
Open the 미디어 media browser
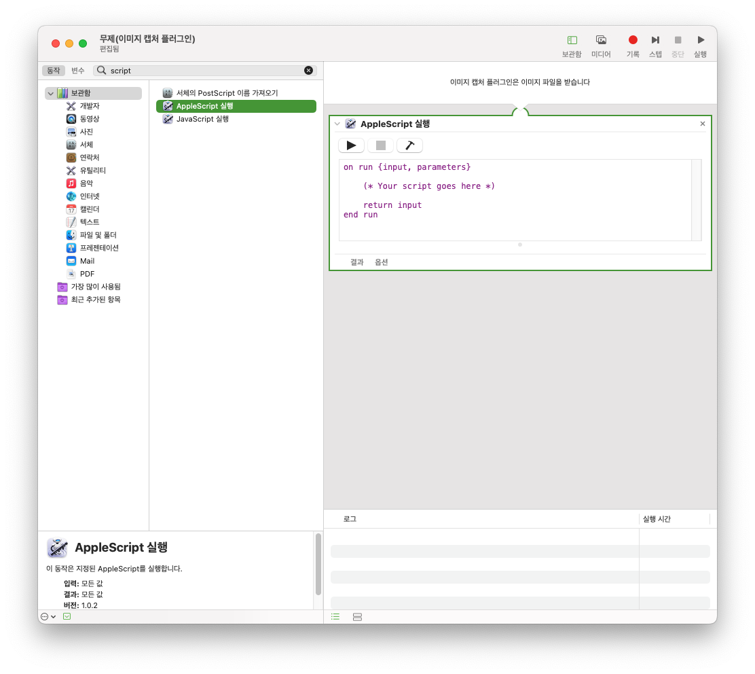tap(600, 46)
